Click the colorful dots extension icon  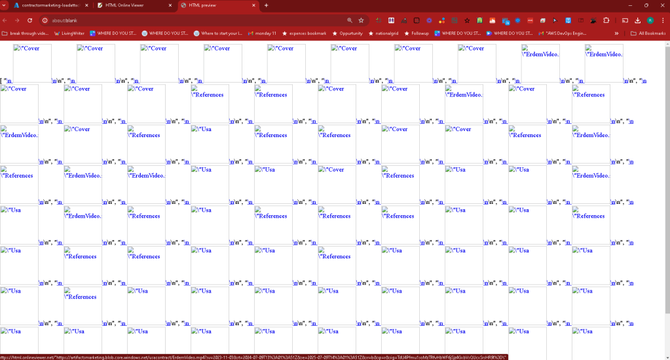(442, 20)
